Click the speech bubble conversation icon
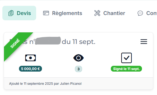Screen dimensions: 157x95 click(x=140, y=13)
